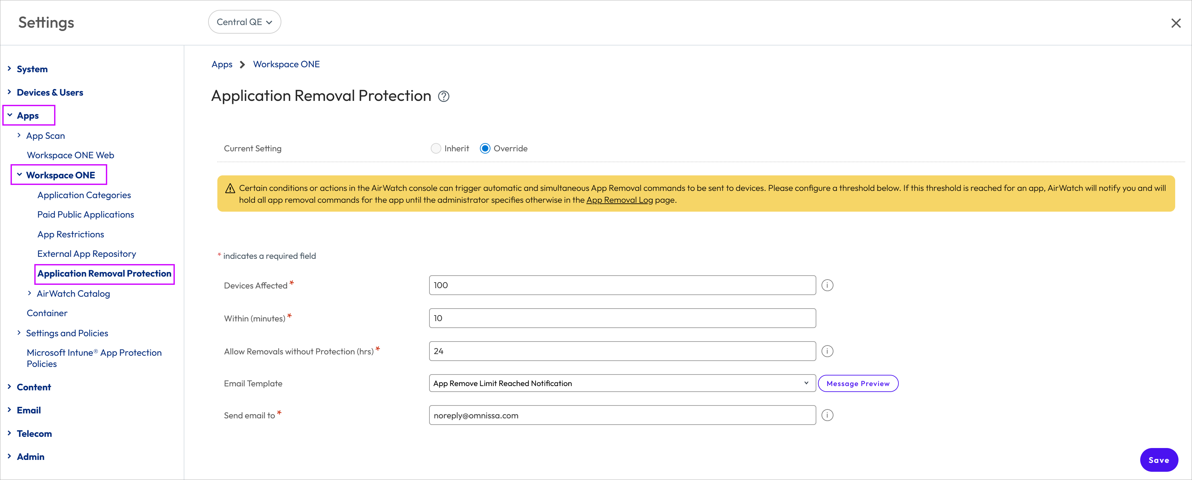Close the Settings dialog
The height and width of the screenshot is (480, 1192).
click(1175, 23)
